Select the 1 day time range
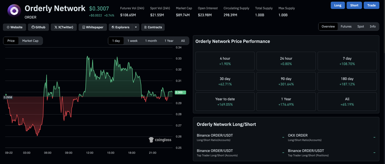Image resolution: width=385 pixels, height=164 pixels. coord(116,41)
